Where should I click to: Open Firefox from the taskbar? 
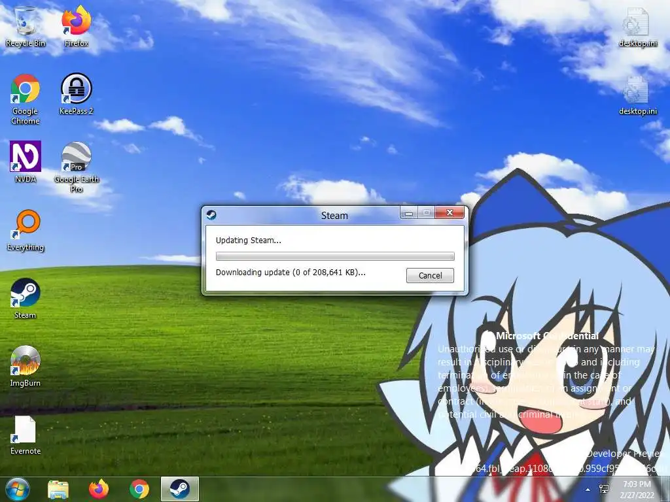(x=99, y=489)
